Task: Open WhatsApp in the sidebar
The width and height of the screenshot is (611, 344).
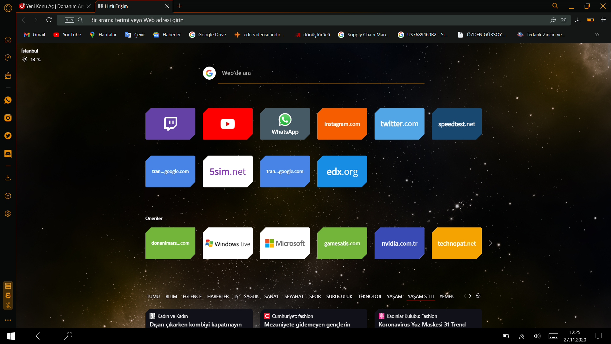Action: tap(8, 100)
